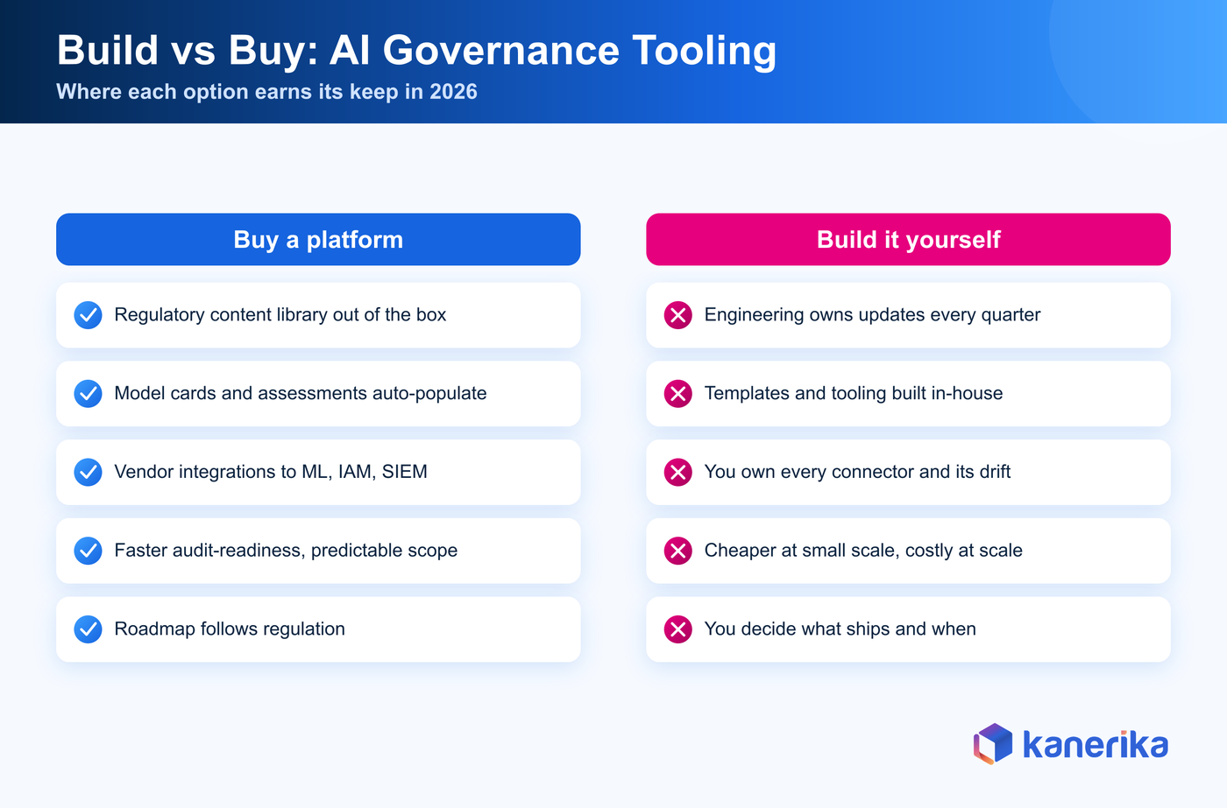Click the cross icon beside Engineering owns updates
This screenshot has width=1227, height=808.
[x=677, y=315]
